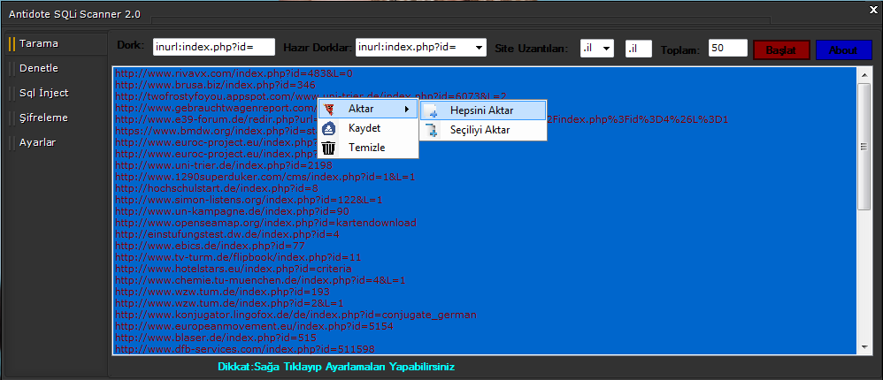Click the Hepsini Aktar icon

tap(431, 110)
